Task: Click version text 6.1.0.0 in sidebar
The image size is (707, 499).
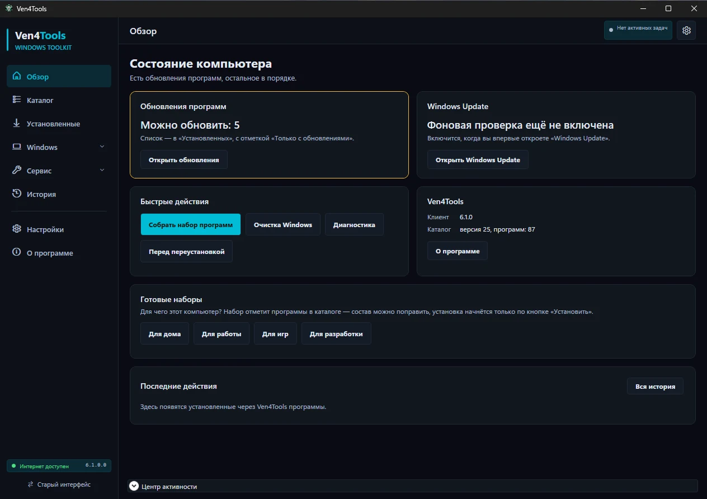Action: pyautogui.click(x=96, y=465)
